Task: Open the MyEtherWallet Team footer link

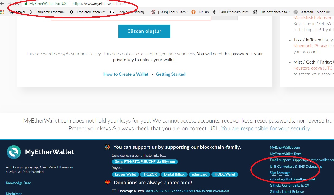Action: coord(286,154)
